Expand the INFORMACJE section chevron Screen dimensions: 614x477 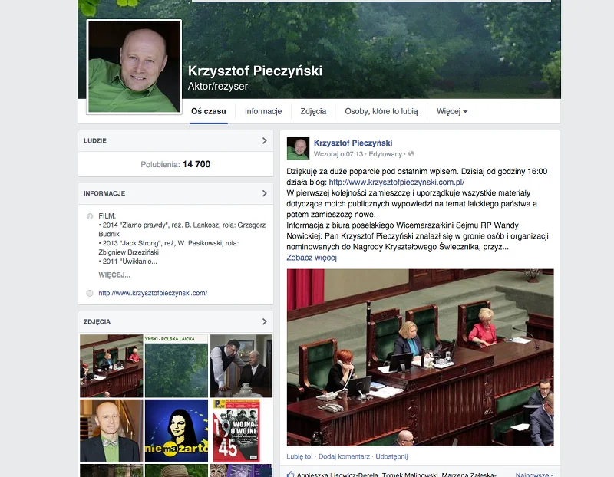[x=264, y=193]
